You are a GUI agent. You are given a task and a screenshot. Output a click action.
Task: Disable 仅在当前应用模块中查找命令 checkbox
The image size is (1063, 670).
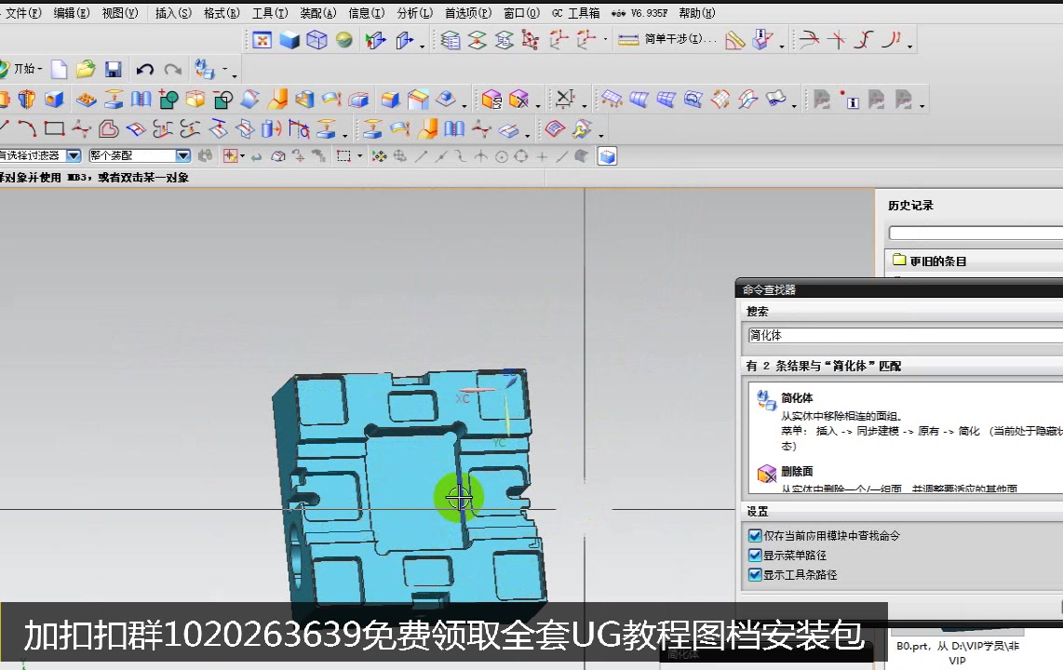pyautogui.click(x=754, y=535)
